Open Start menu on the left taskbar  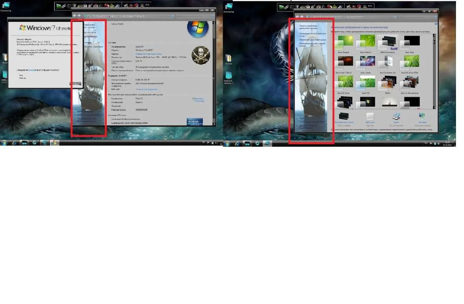point(4,143)
